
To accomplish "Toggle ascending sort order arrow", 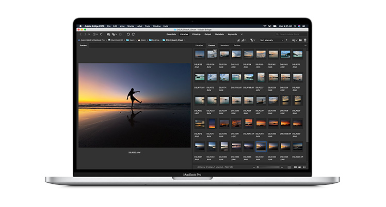I will click(286, 40).
